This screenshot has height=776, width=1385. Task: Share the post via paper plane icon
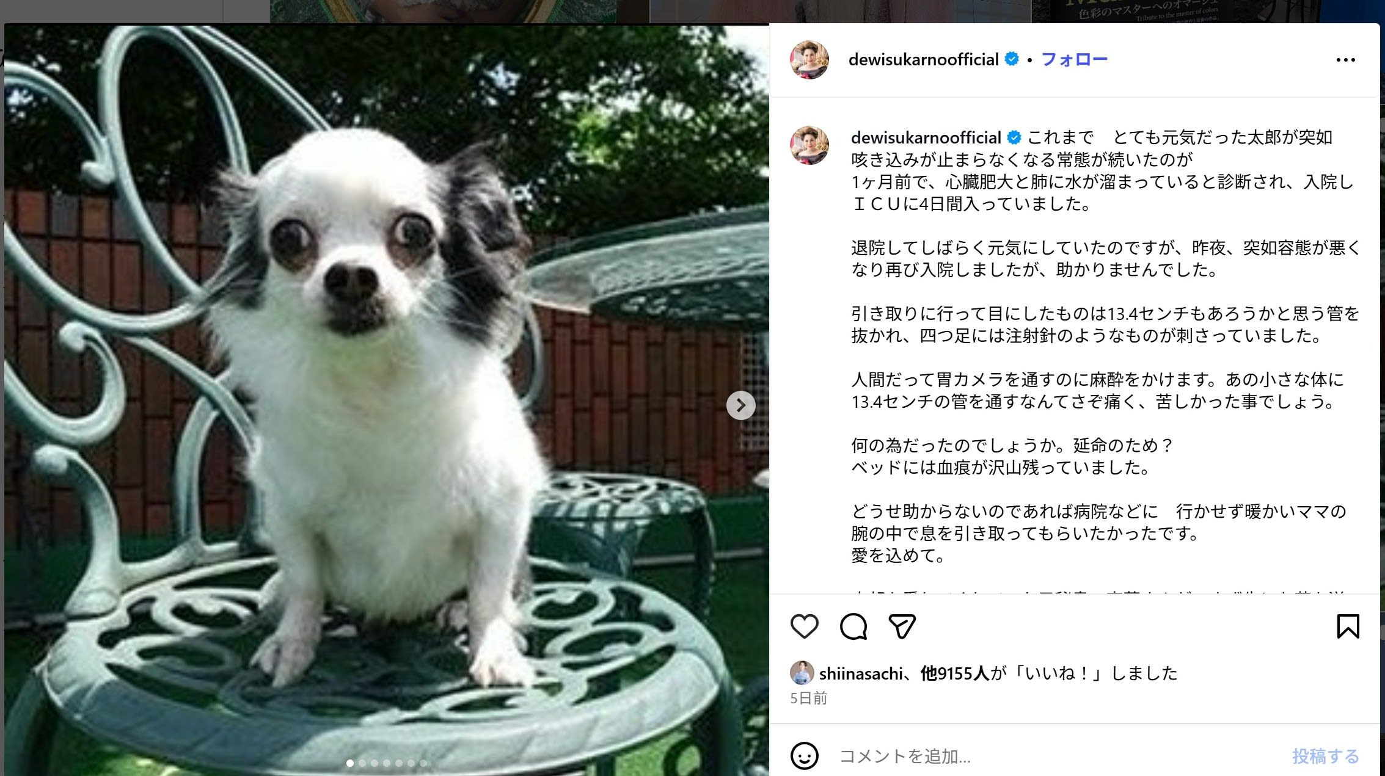click(902, 626)
